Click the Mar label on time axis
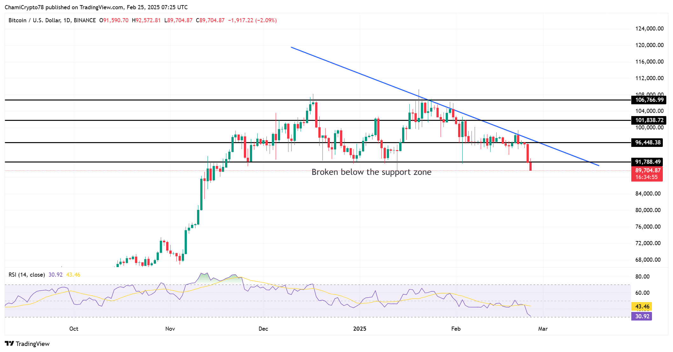 (543, 329)
